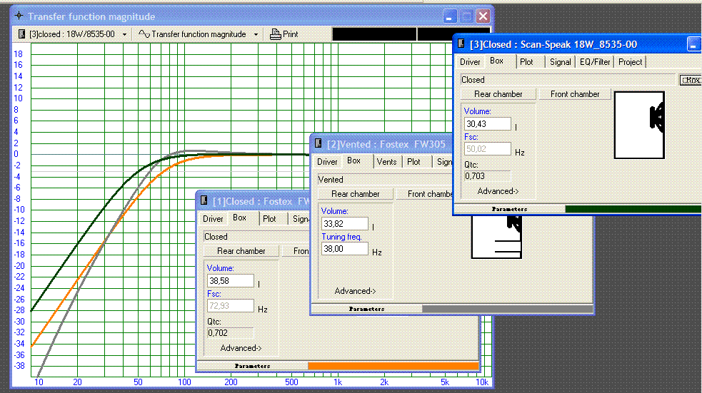Click the Vented box type field in [2]Vented window
The image size is (702, 393).
pyautogui.click(x=385, y=180)
